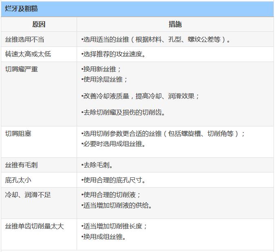Click the table title 烂牙及粗糙
Viewport: 276px width, 252px height.
pyautogui.click(x=21, y=9)
